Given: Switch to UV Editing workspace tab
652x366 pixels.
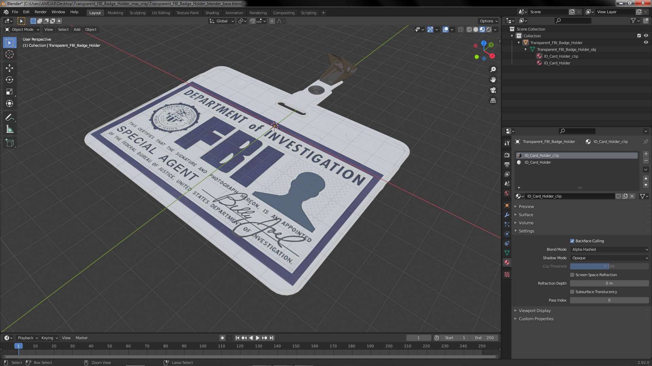Looking at the screenshot, I should pyautogui.click(x=161, y=13).
